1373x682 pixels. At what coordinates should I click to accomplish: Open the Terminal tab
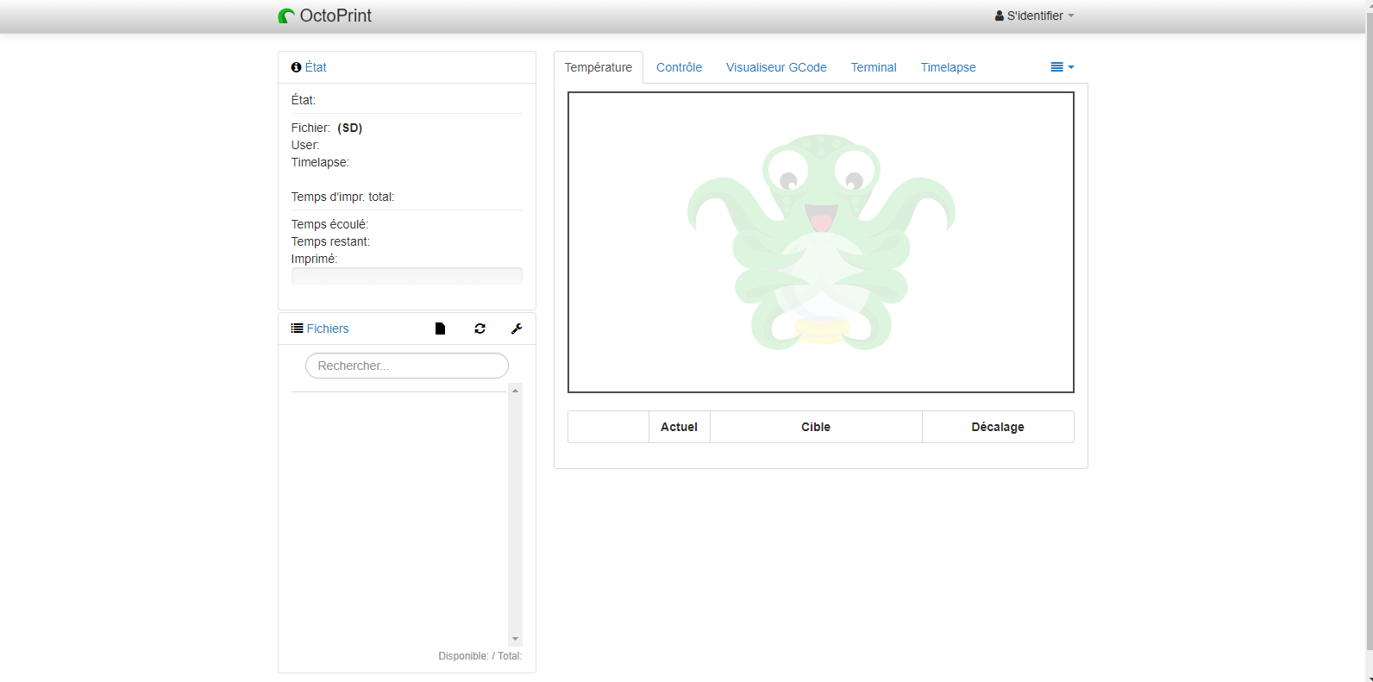click(x=874, y=67)
